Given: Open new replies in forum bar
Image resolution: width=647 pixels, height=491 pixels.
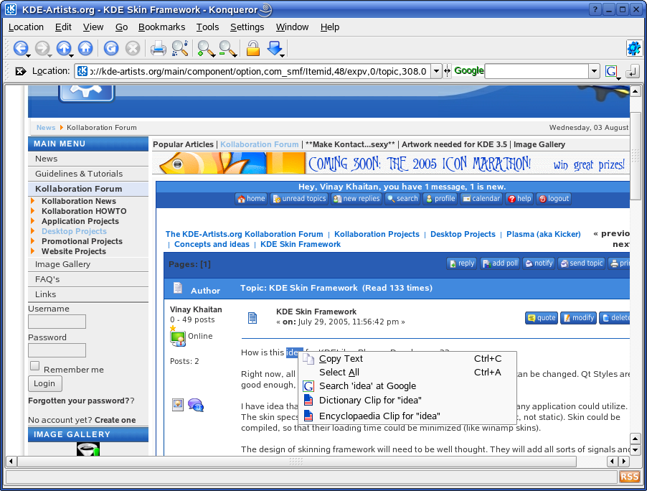Looking at the screenshot, I should 356,199.
